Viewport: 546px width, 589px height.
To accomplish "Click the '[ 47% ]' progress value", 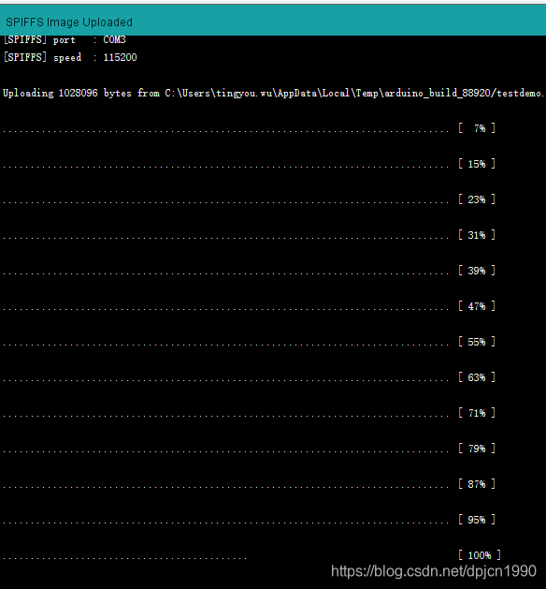I will pyautogui.click(x=477, y=306).
